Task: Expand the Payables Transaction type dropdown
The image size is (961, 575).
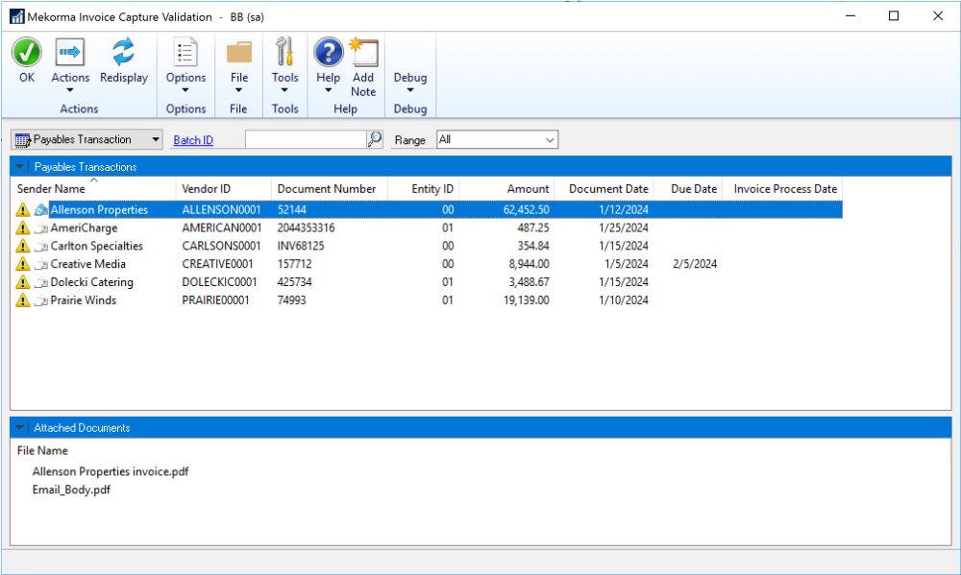Action: (156, 140)
